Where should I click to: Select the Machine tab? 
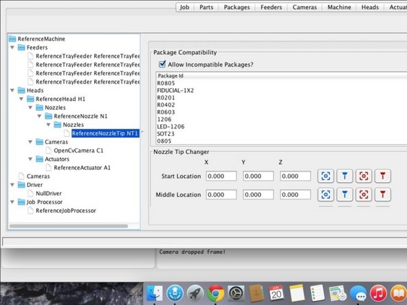point(339,8)
